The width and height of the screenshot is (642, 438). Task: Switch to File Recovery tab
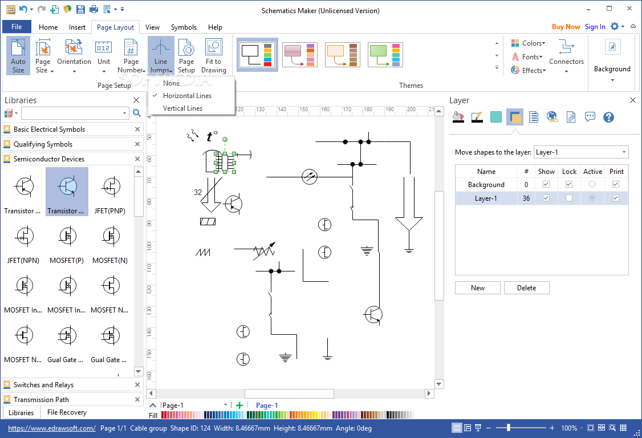(67, 412)
